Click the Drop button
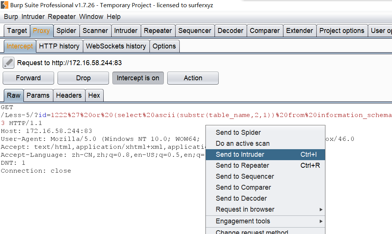The height and width of the screenshot is (234, 392). [x=83, y=78]
